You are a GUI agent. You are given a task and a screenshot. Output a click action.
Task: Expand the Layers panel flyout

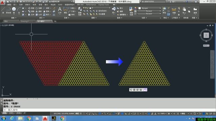[94, 18]
